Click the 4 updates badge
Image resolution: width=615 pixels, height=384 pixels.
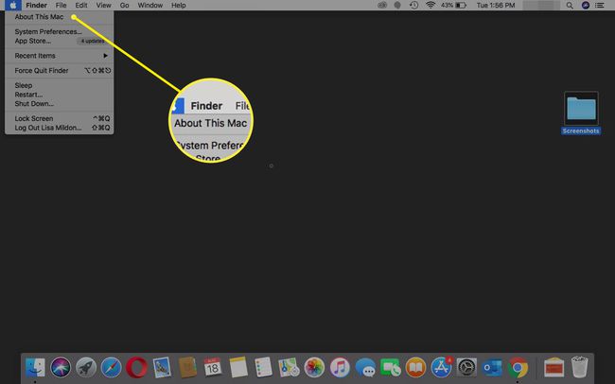tap(93, 41)
